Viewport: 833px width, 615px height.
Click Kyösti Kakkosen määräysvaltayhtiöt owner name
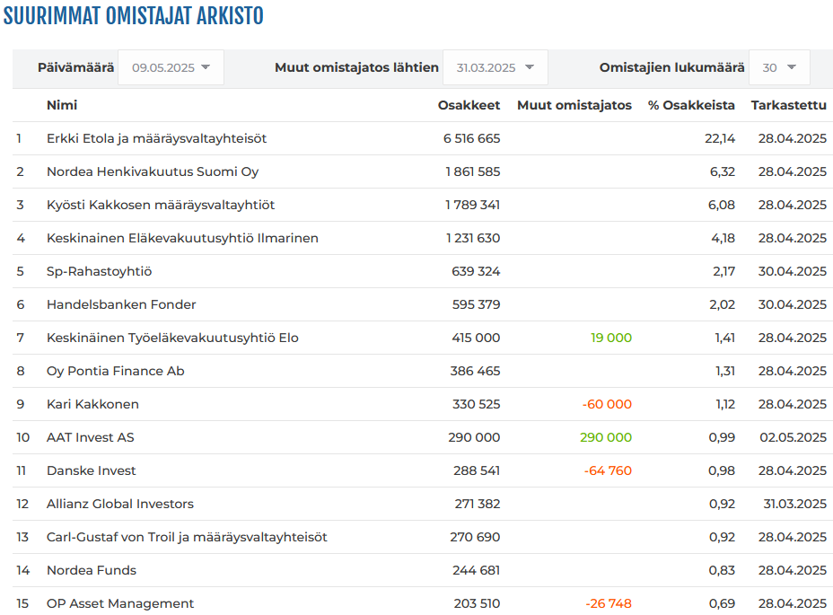pyautogui.click(x=161, y=205)
